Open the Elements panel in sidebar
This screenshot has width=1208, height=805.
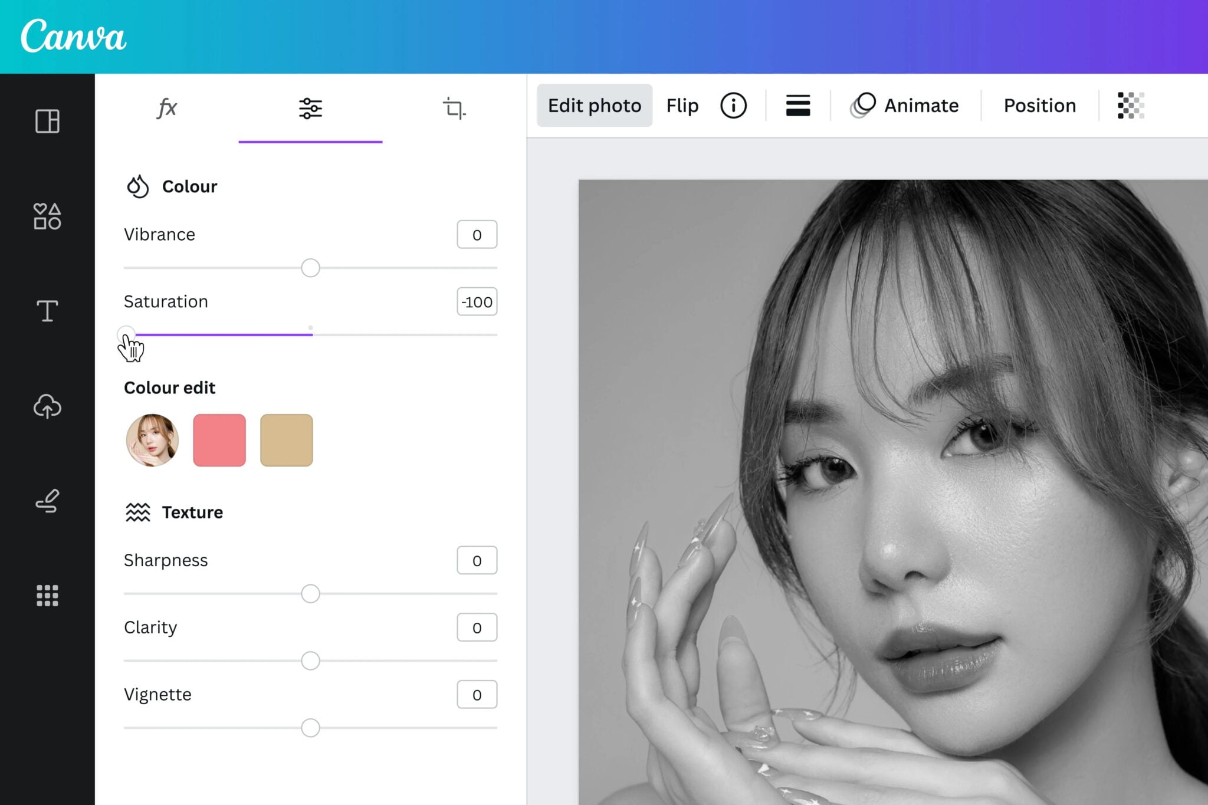47,218
